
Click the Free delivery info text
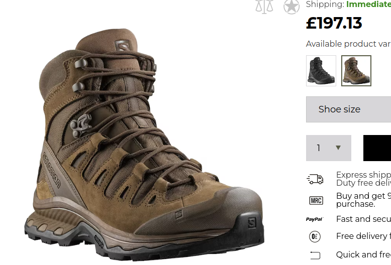click(363, 236)
